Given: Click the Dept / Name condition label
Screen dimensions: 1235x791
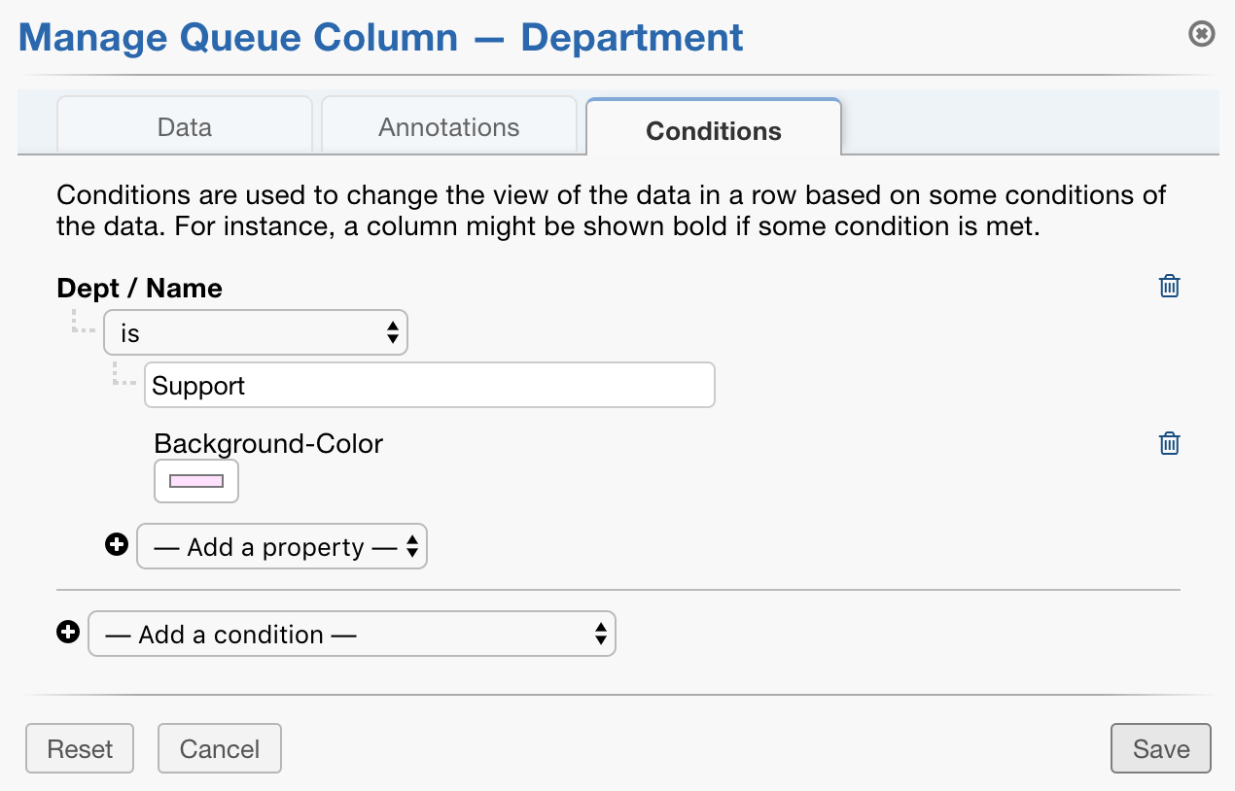Looking at the screenshot, I should [138, 288].
